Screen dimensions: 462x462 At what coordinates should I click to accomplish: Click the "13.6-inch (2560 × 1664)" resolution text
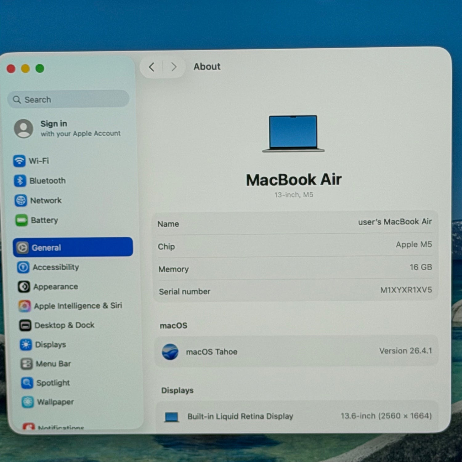pyautogui.click(x=386, y=416)
